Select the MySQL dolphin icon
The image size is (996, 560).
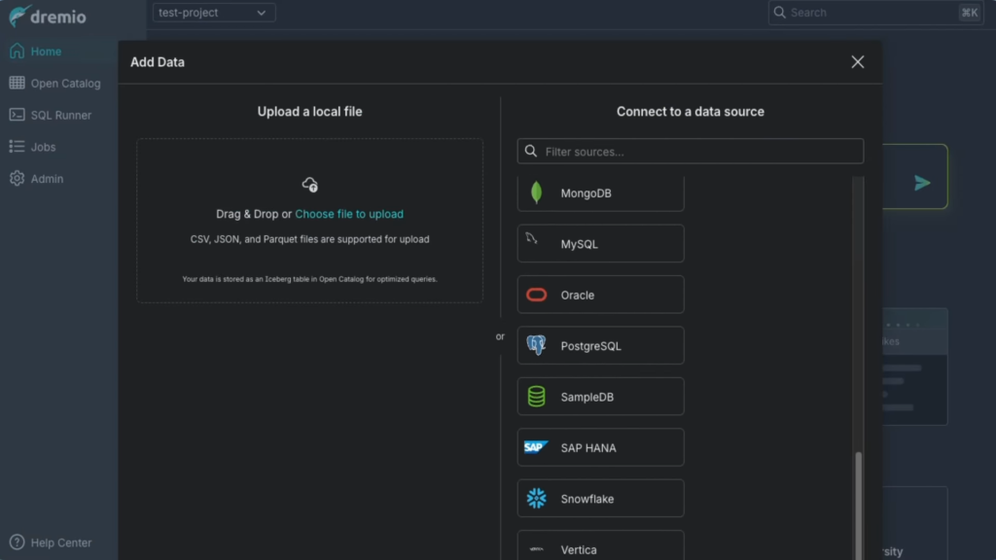532,239
